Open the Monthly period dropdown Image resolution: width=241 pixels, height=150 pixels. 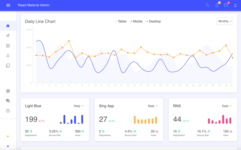tap(224, 21)
